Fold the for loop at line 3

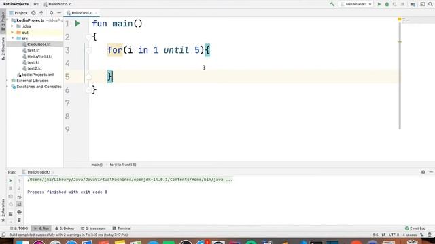[x=88, y=50]
